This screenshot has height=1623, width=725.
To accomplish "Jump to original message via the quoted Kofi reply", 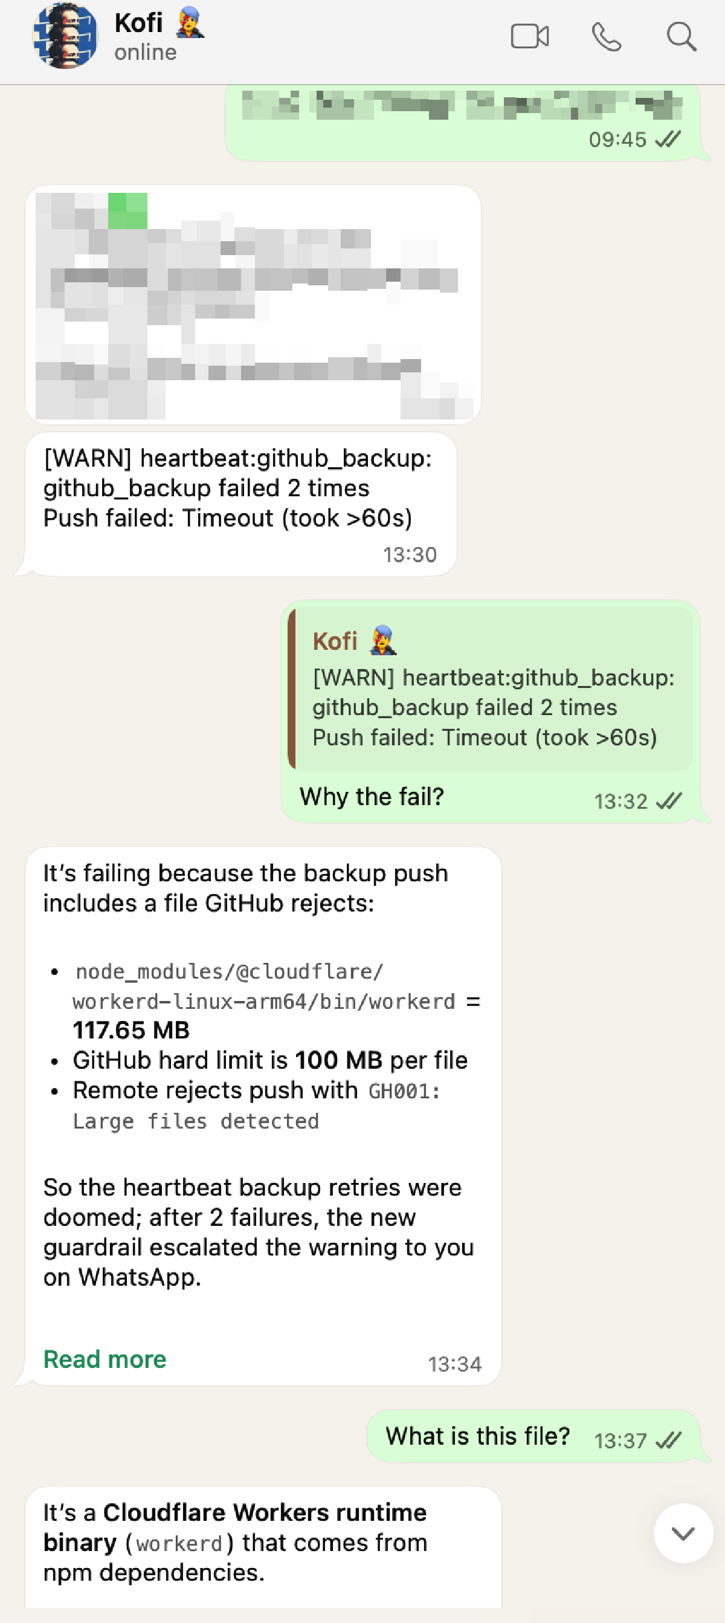I will pos(491,690).
